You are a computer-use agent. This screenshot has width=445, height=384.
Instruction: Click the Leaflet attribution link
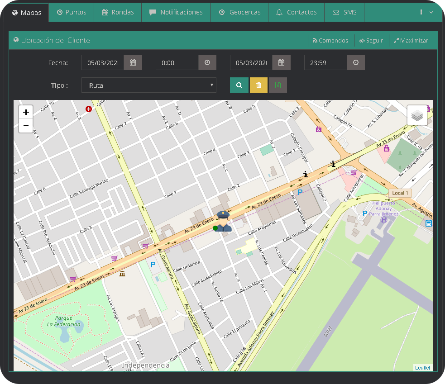[422, 368]
